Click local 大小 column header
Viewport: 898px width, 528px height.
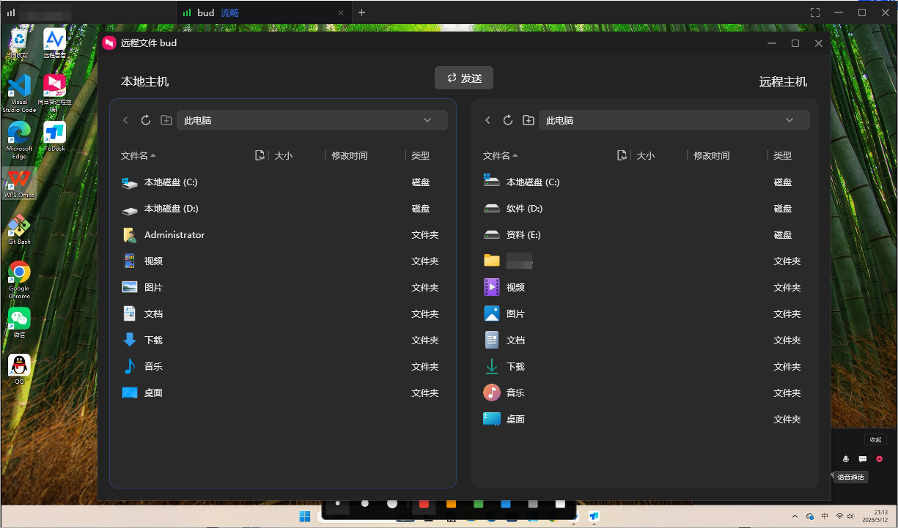click(x=284, y=155)
